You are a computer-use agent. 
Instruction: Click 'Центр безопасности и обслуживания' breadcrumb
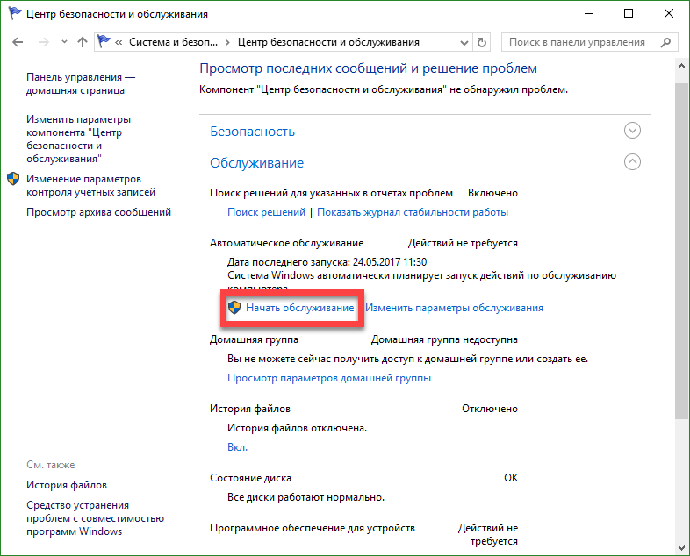click(x=328, y=42)
